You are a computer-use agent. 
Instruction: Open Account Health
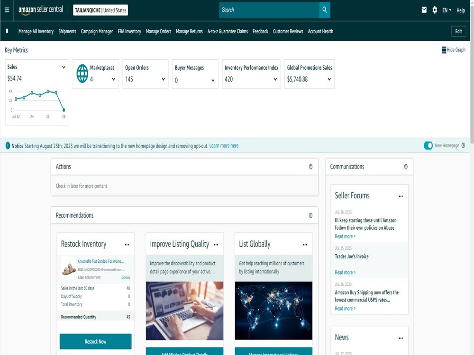(x=320, y=31)
